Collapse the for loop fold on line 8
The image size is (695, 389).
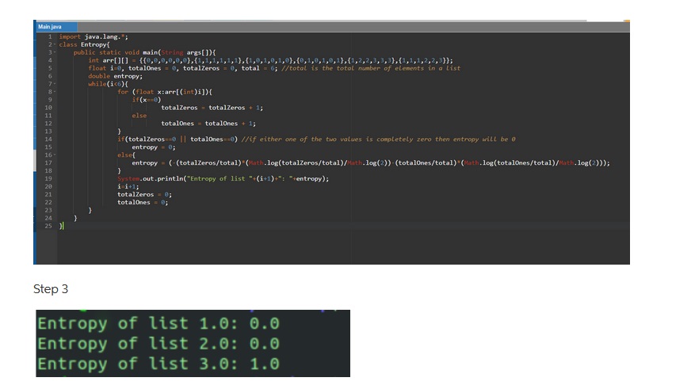(x=54, y=92)
